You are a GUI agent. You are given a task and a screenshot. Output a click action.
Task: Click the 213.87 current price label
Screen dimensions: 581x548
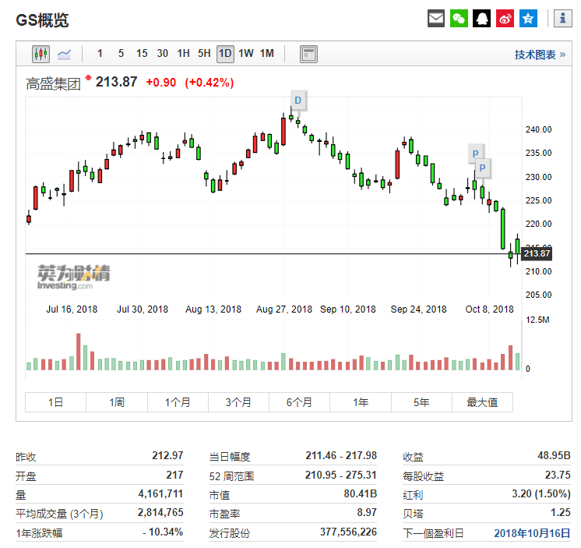(537, 253)
